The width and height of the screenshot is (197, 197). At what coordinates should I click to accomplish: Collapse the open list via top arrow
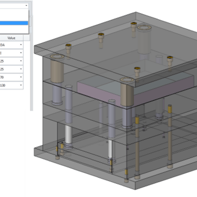[26, 6]
